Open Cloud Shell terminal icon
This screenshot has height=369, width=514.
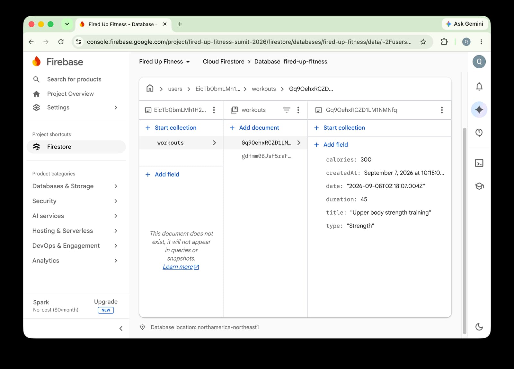point(479,163)
